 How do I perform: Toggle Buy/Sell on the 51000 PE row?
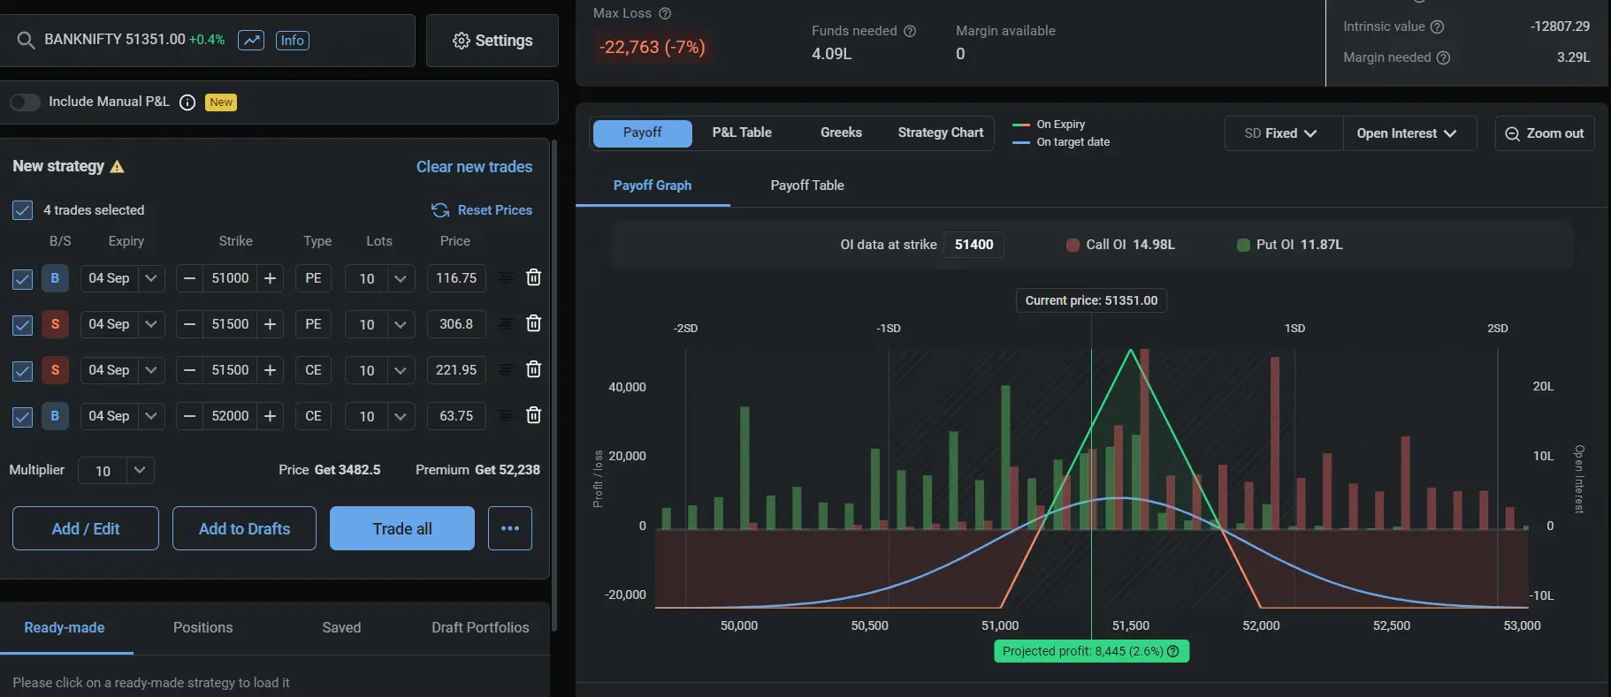[55, 278]
